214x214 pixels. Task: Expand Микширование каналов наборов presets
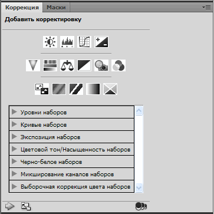(x=14, y=174)
